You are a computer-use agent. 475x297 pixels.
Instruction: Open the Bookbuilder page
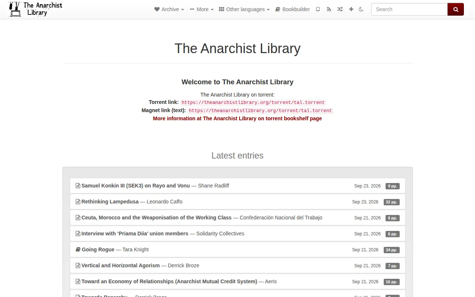[x=292, y=9]
